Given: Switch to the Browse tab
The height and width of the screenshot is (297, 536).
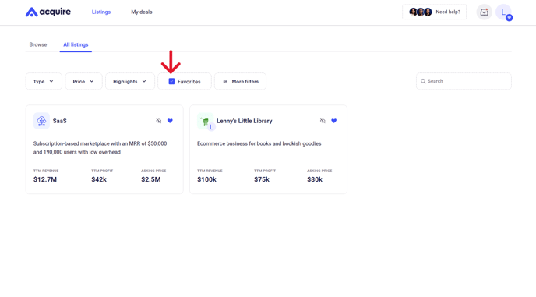Looking at the screenshot, I should (x=38, y=44).
